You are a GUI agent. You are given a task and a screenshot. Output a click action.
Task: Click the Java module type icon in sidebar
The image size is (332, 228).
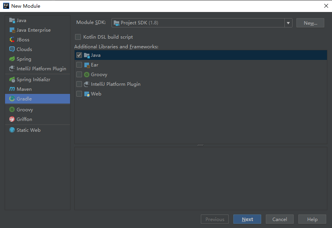12,20
